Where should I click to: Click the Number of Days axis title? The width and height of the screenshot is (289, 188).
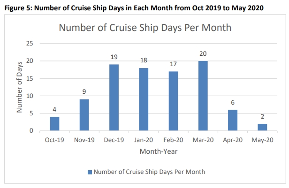tap(19, 87)
